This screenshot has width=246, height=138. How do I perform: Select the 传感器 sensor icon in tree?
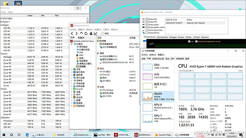pos(77,66)
